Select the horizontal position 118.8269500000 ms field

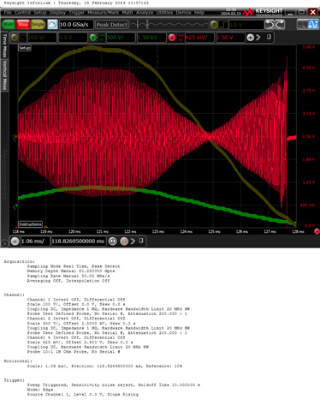(78, 241)
